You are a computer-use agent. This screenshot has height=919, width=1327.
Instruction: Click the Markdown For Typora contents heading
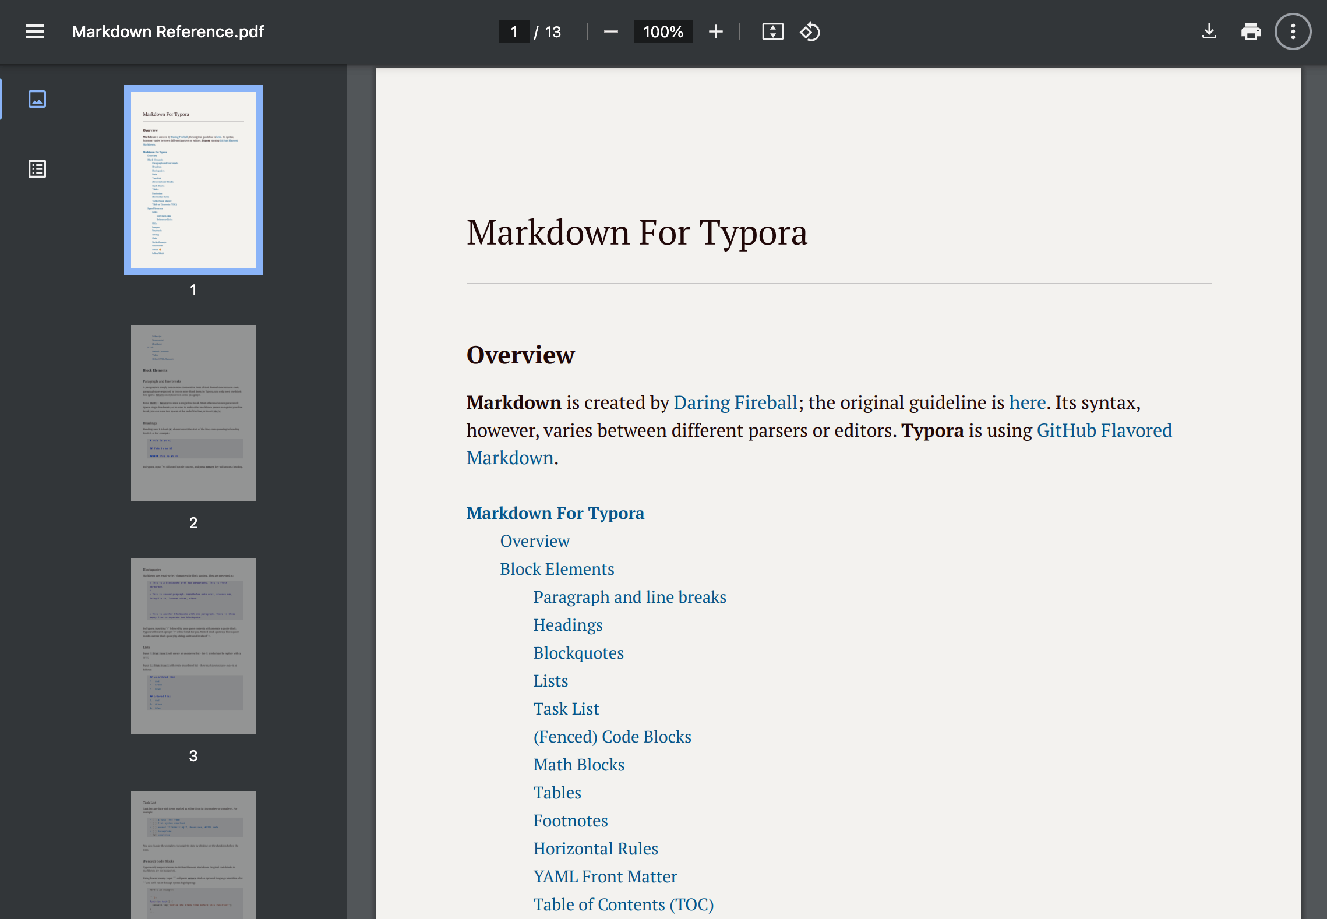tap(555, 512)
